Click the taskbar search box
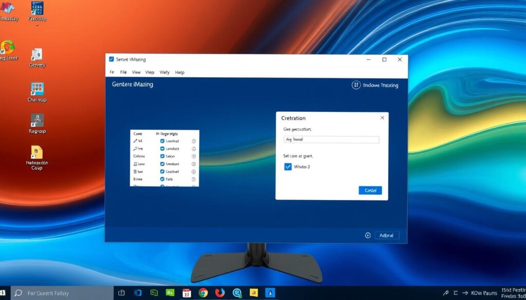 pos(62,293)
